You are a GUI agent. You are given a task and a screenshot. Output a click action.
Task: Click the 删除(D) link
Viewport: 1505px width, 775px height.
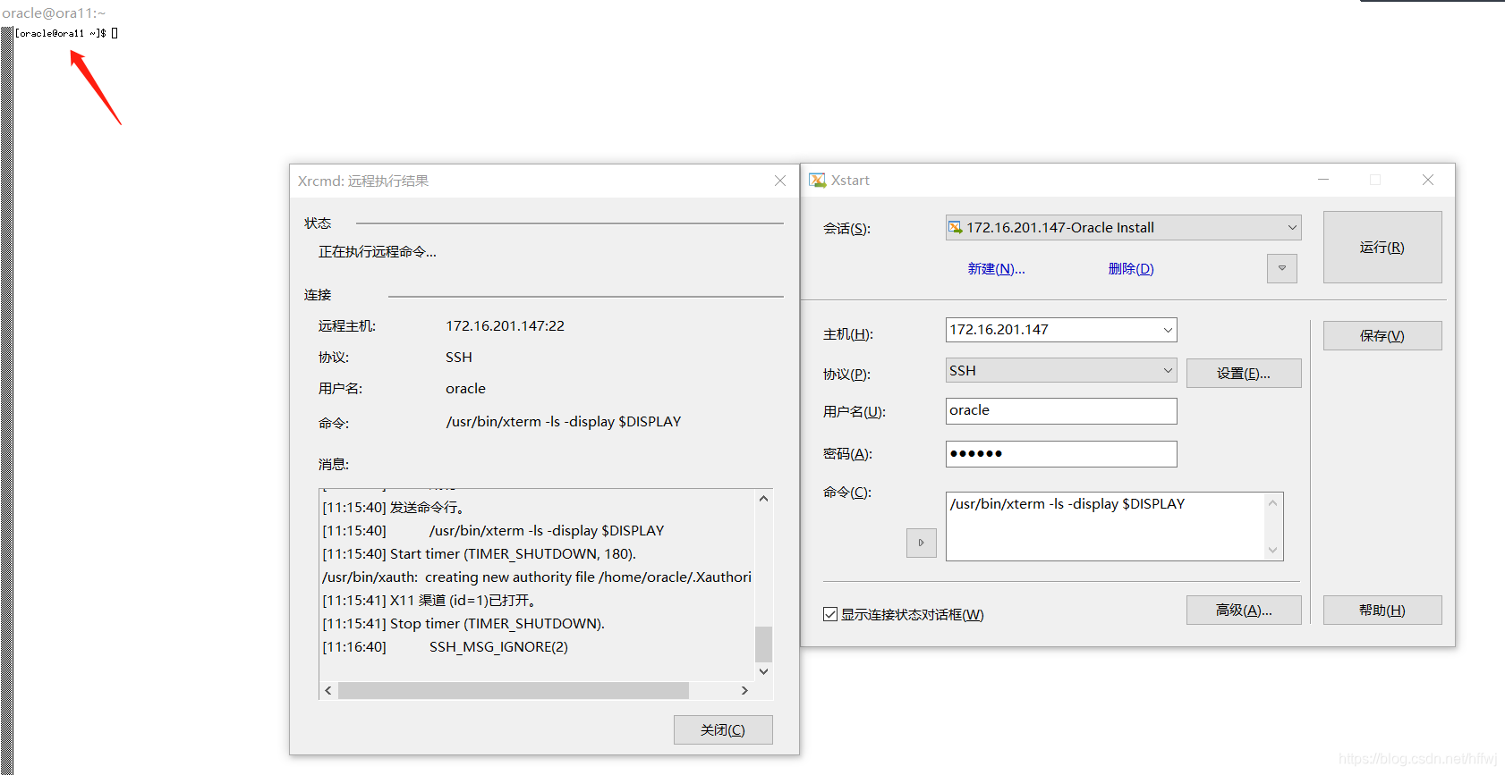[x=1130, y=268]
